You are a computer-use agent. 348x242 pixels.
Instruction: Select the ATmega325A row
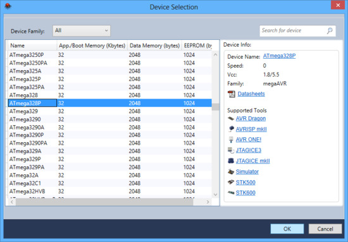tap(110, 71)
